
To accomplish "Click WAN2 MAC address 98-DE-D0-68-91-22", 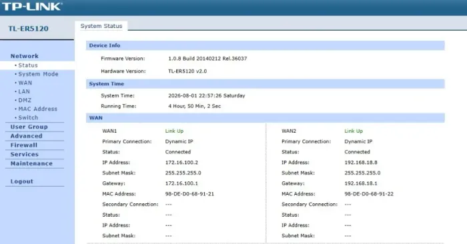I will click(x=369, y=194).
